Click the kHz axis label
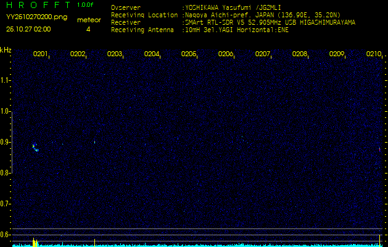 point(6,50)
